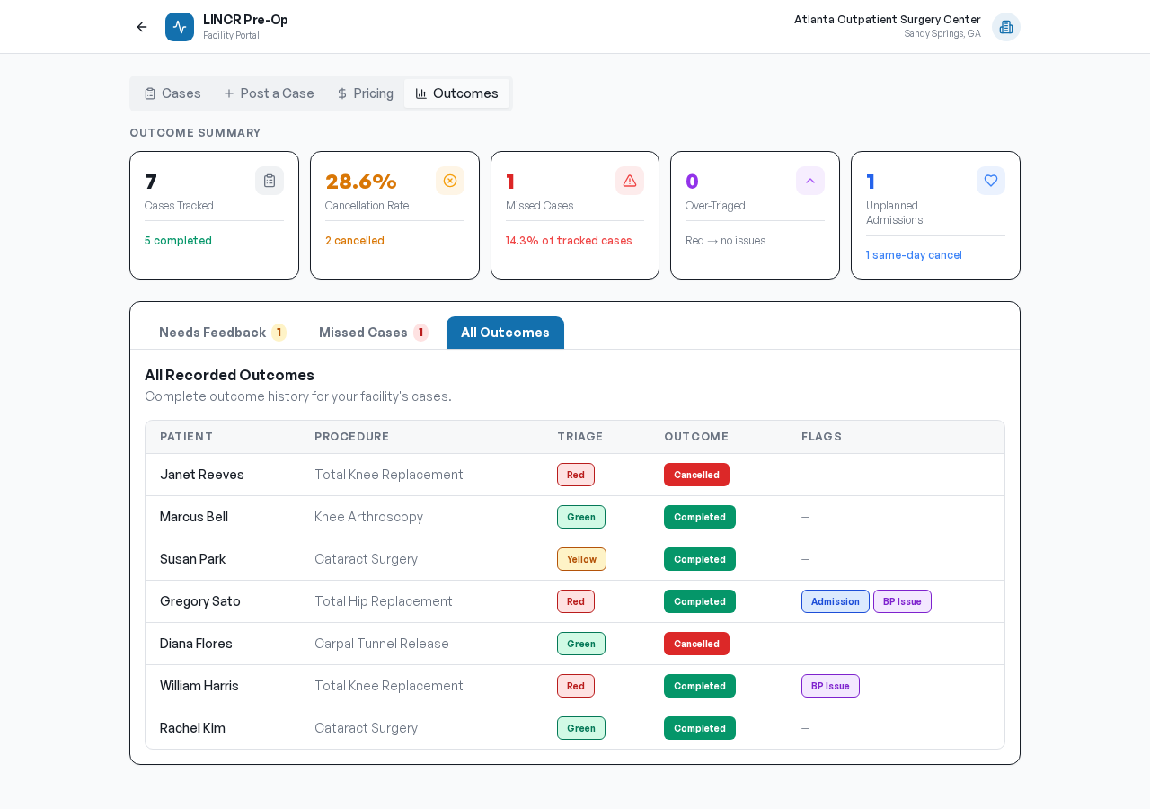Open the Post a Case tab
The width and height of the screenshot is (1150, 809).
tap(269, 93)
